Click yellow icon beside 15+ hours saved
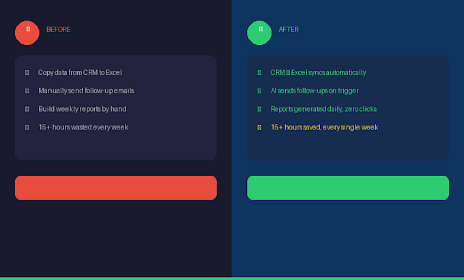 [259, 127]
